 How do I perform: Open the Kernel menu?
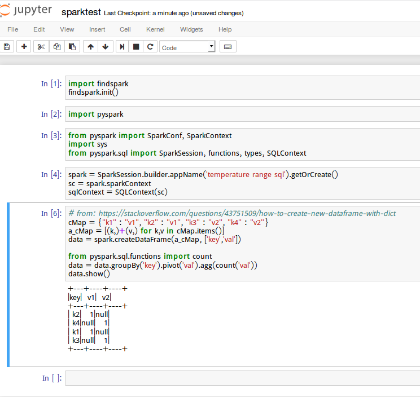[x=155, y=29]
